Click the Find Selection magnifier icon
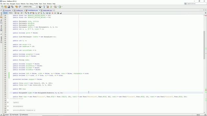This screenshot has height=116, width=207. coord(26,13)
